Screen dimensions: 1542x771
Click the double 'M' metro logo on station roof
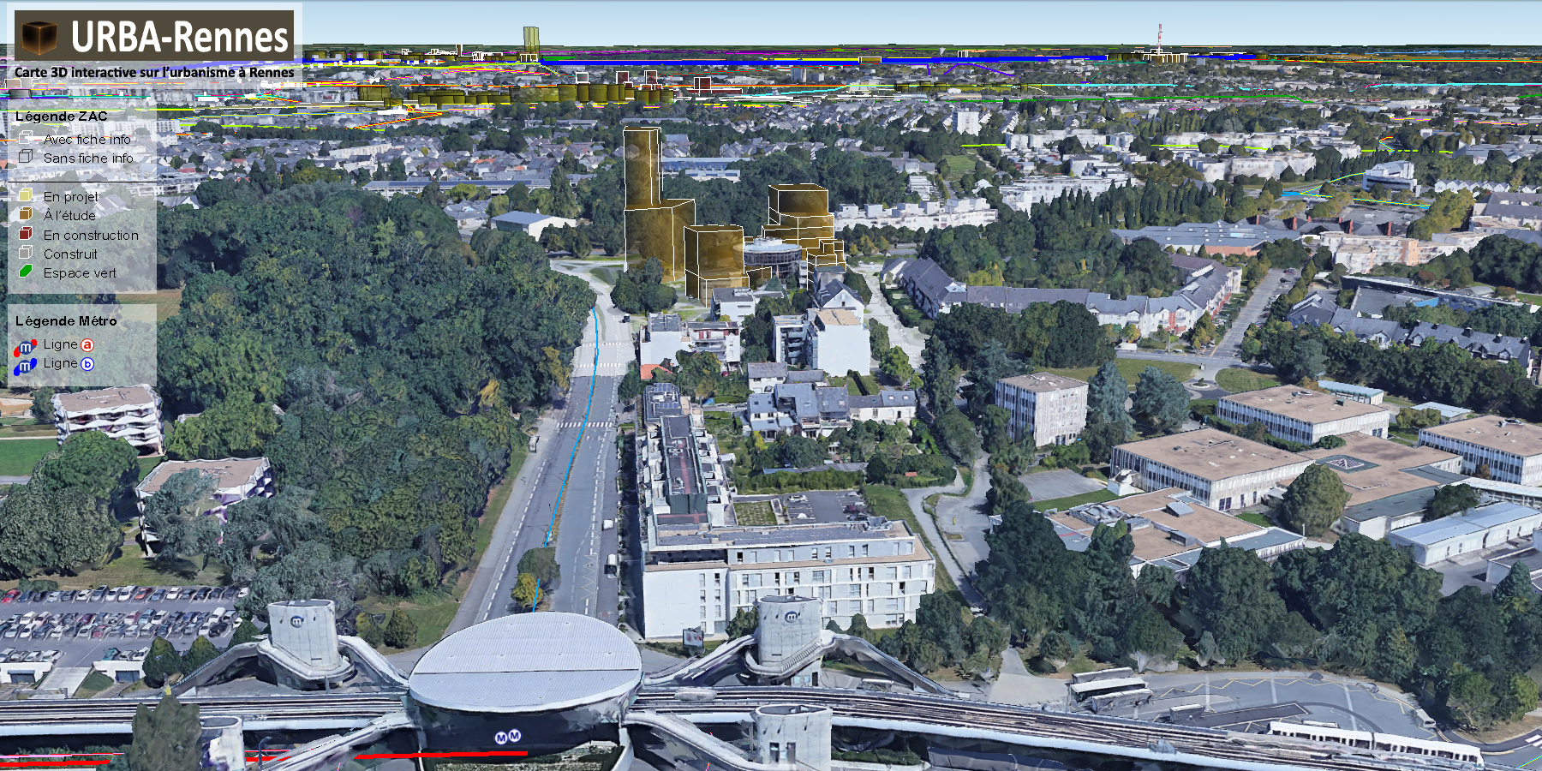[507, 737]
